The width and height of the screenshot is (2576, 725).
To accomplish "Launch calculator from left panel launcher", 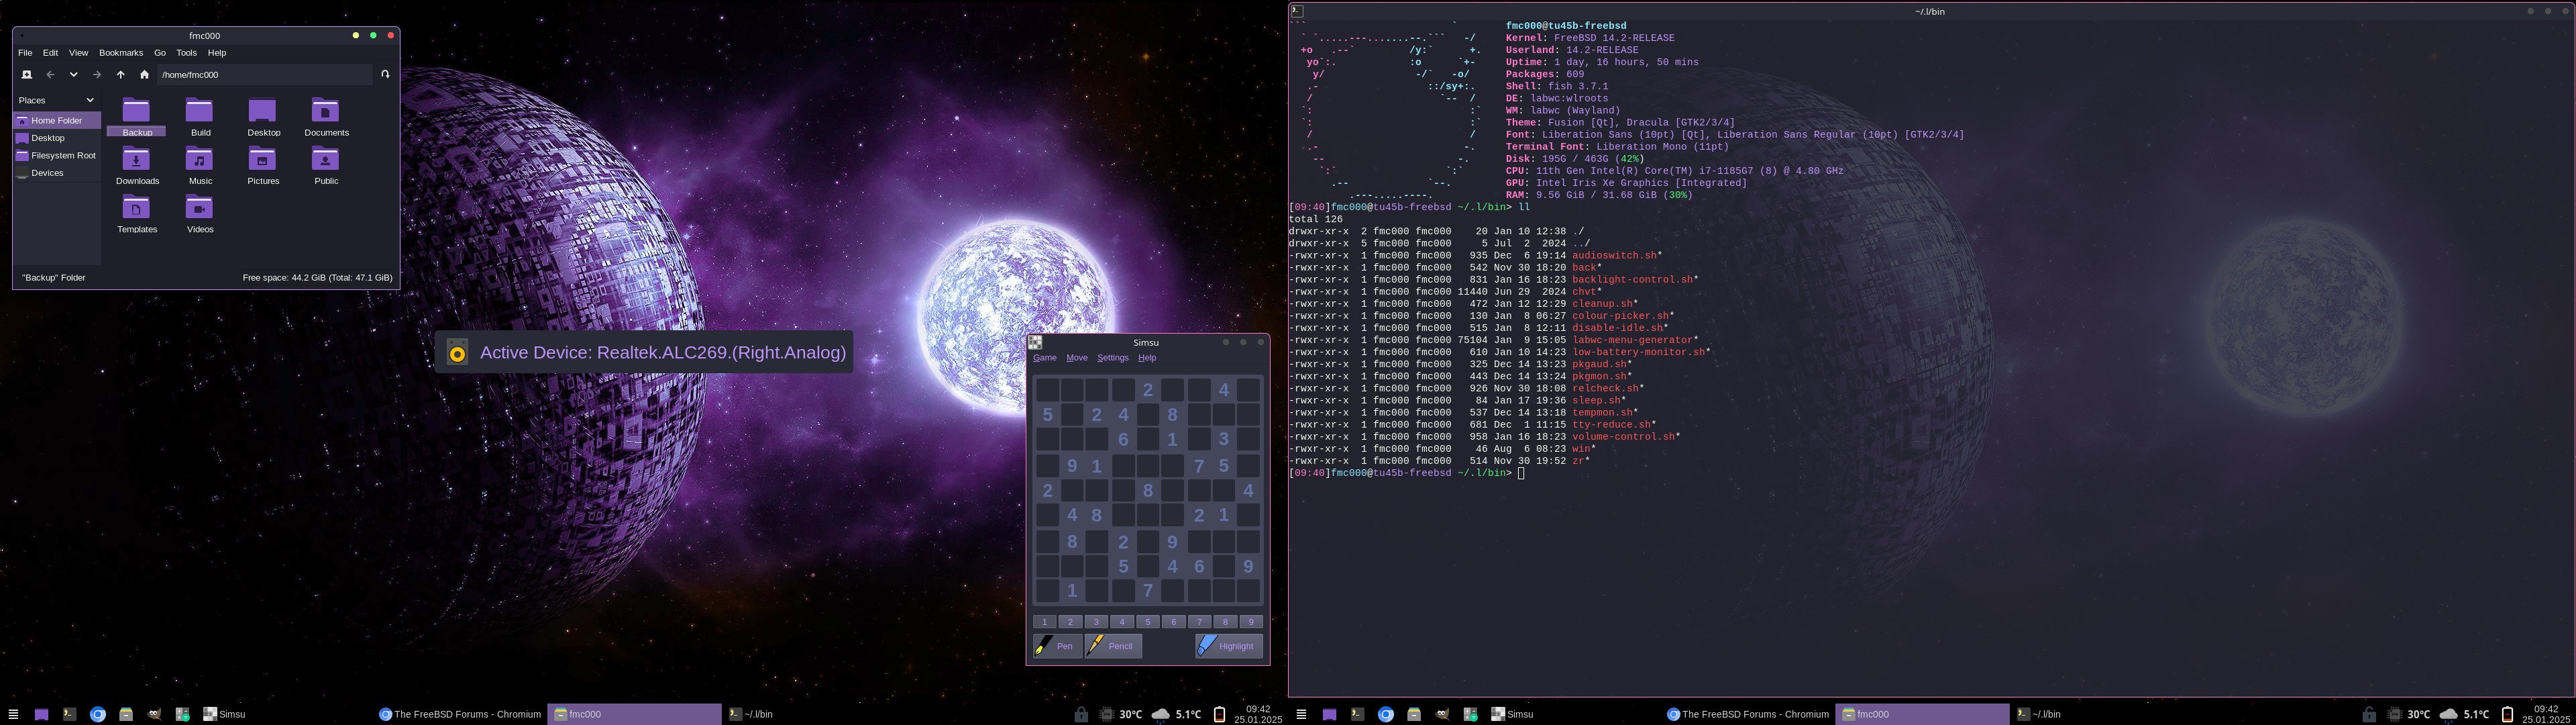I will pyautogui.click(x=182, y=714).
